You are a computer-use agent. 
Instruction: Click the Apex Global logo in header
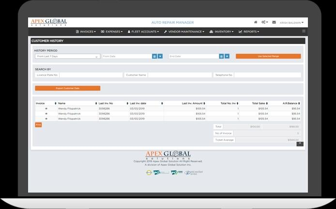click(x=48, y=22)
